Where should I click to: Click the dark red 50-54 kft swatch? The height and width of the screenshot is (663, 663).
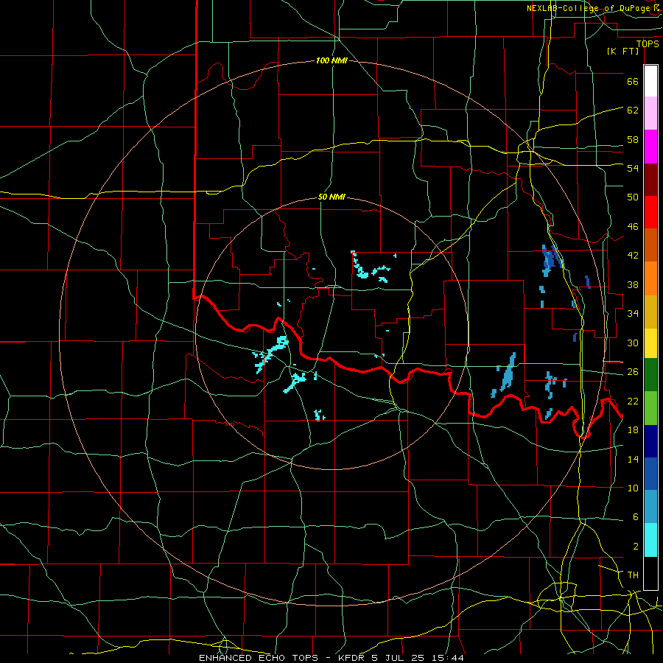[650, 180]
